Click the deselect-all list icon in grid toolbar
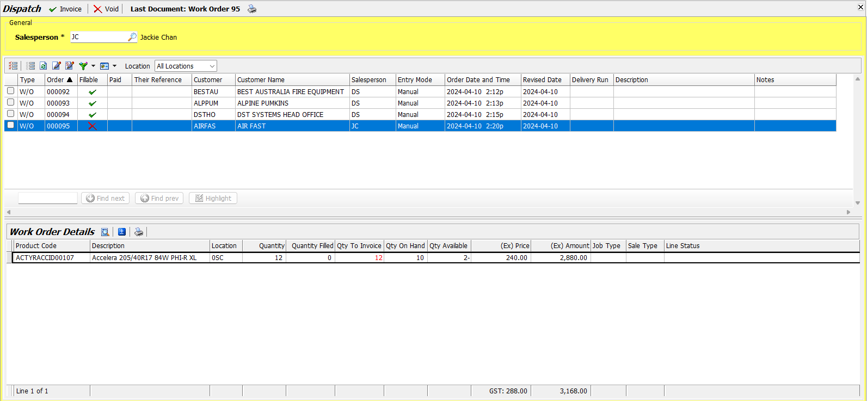The height and width of the screenshot is (401, 867). (30, 66)
